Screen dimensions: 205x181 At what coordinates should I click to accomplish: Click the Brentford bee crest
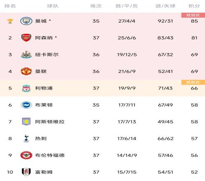[x=26, y=155]
